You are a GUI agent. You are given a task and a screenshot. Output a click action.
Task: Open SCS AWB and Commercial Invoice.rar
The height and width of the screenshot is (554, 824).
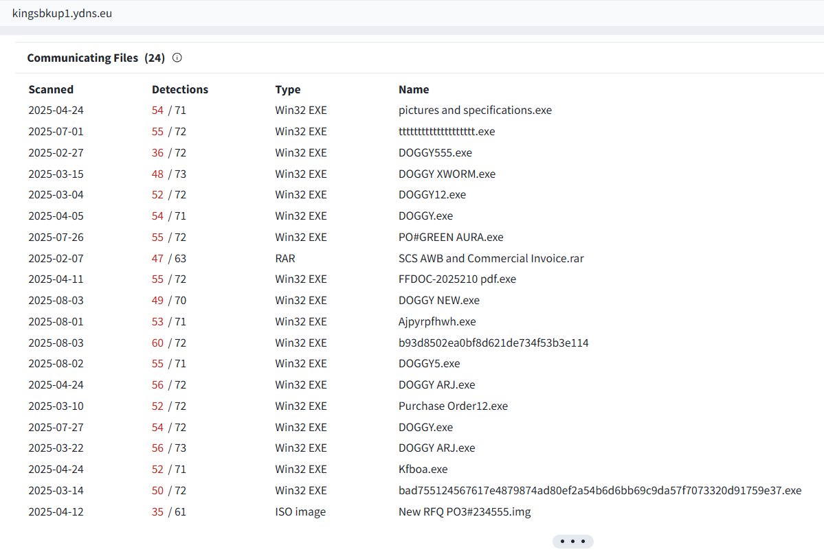tap(491, 258)
